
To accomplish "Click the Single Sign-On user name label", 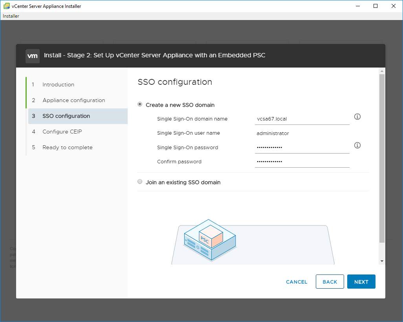I will 189,133.
